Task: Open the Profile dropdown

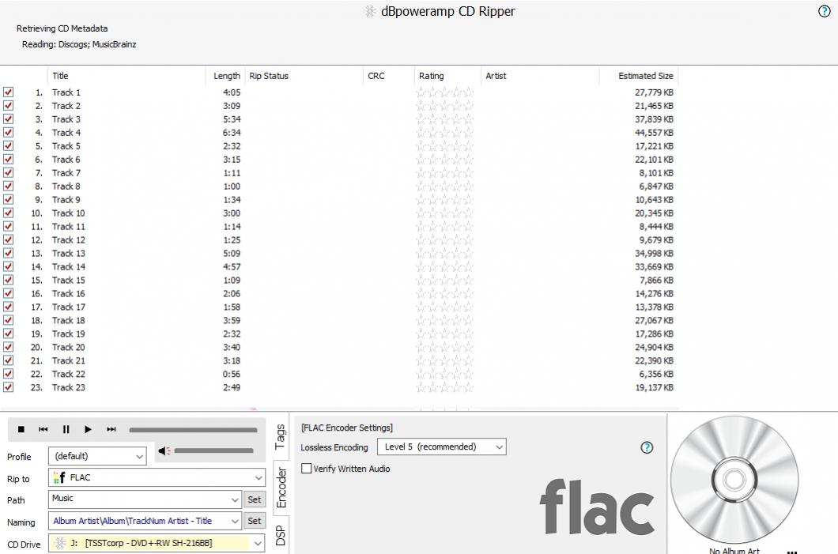Action: tap(97, 456)
